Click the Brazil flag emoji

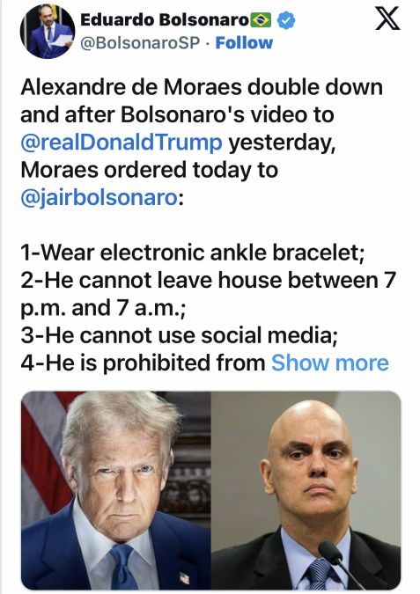click(262, 20)
